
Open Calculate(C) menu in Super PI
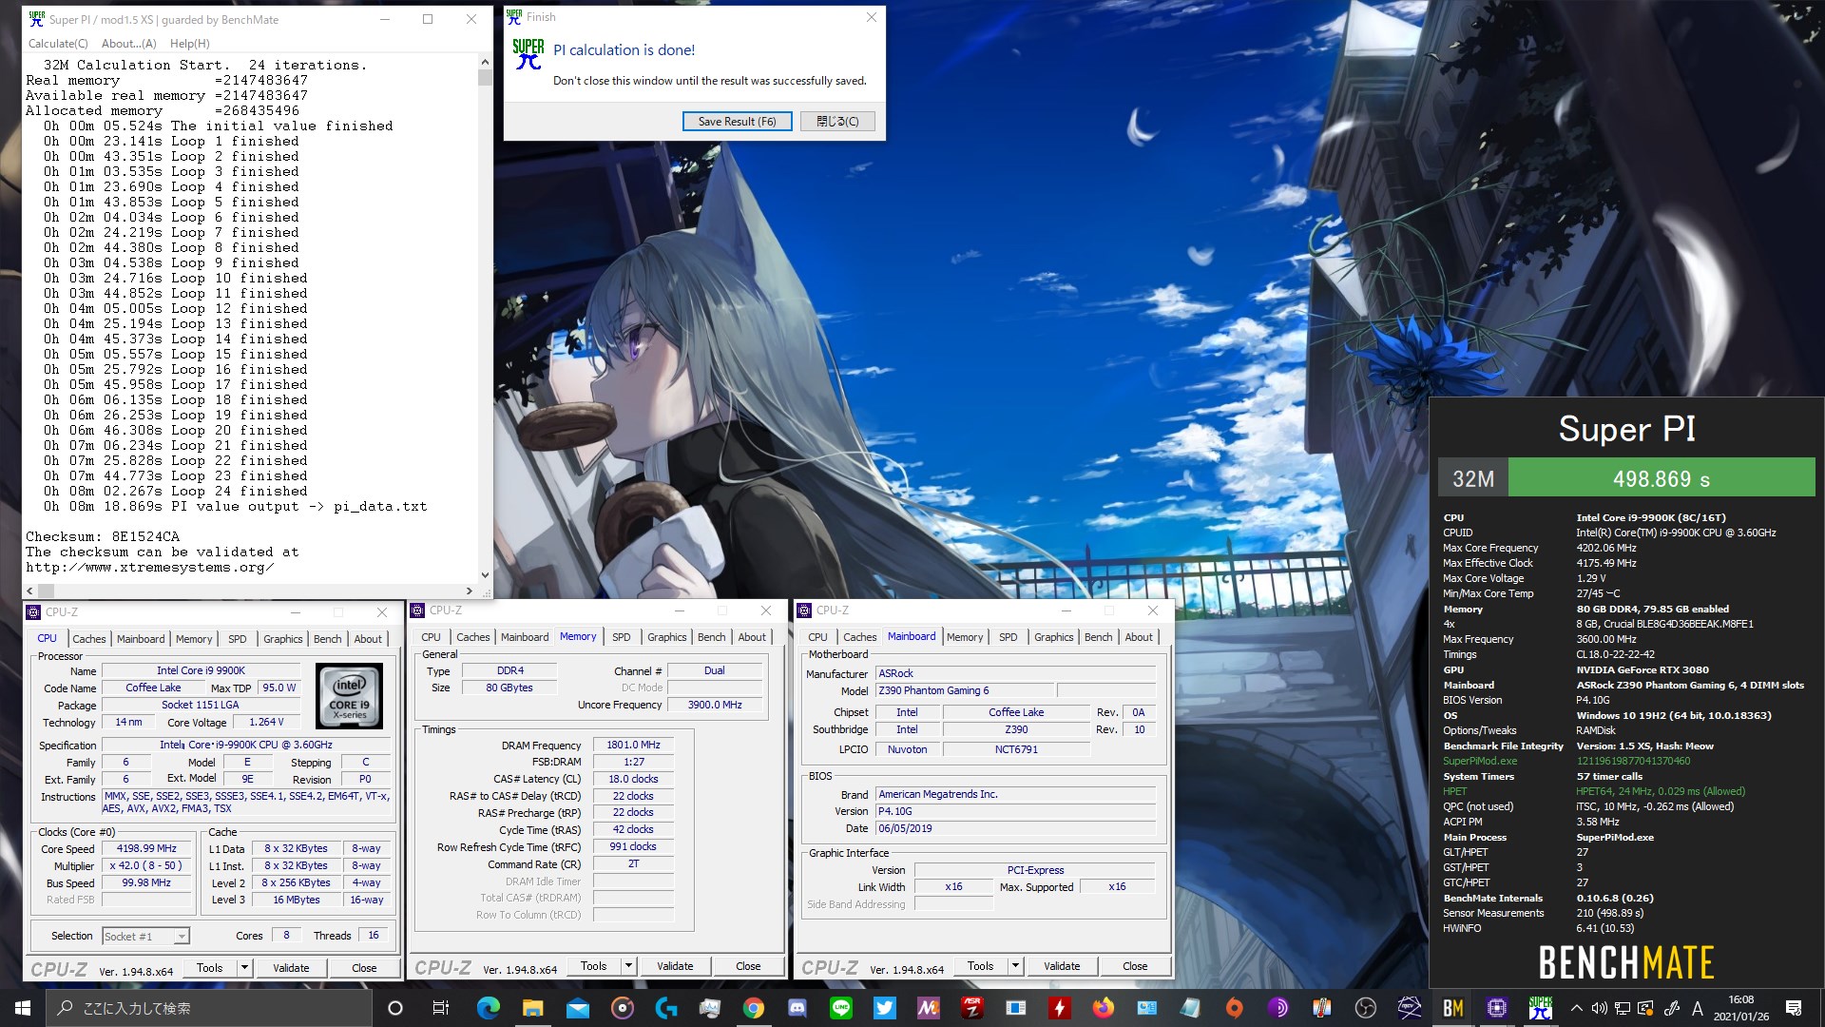[58, 44]
